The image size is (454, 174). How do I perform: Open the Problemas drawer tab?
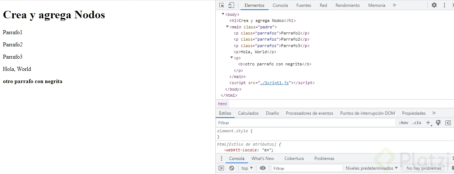point(324,159)
